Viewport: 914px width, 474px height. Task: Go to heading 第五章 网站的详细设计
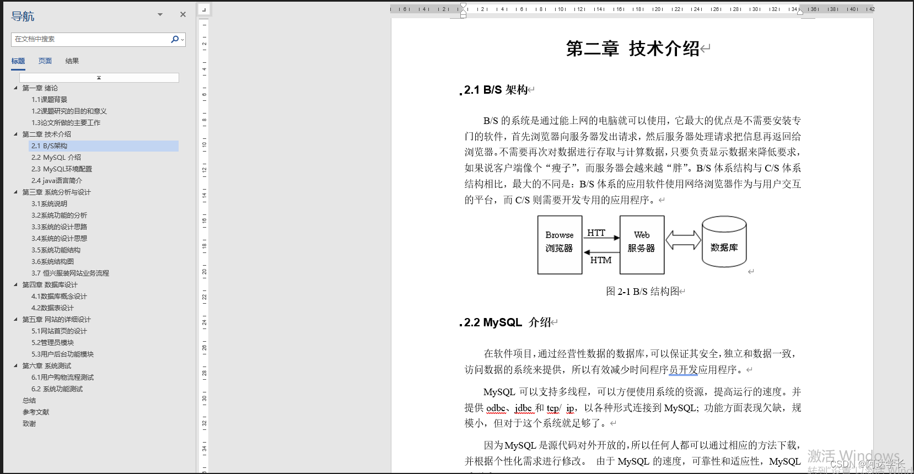pyautogui.click(x=56, y=320)
